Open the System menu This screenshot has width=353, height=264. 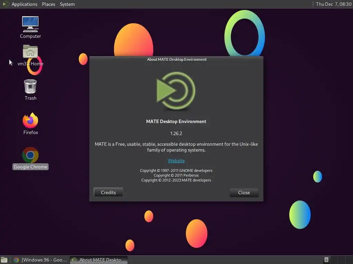[x=67, y=4]
